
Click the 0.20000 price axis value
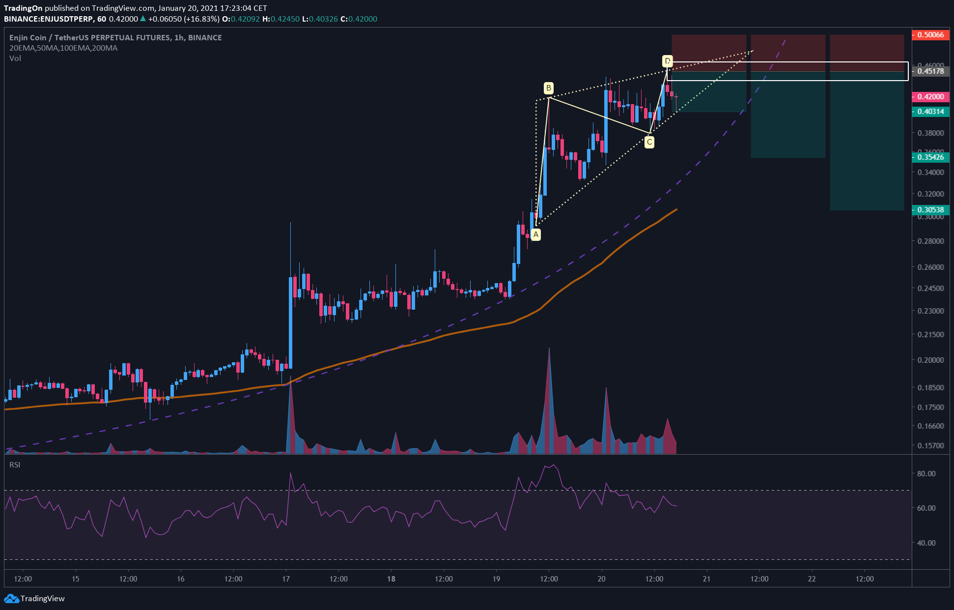click(x=930, y=360)
